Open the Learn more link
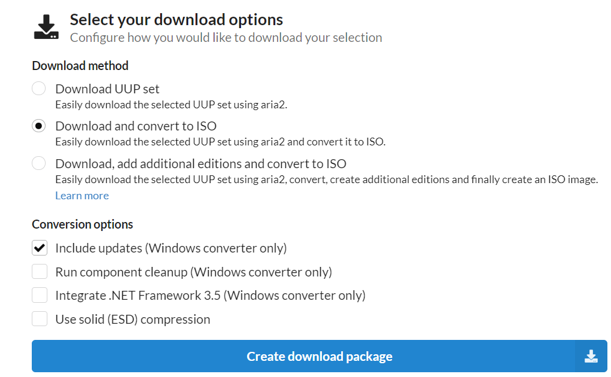Image resolution: width=611 pixels, height=377 pixels. tap(82, 196)
